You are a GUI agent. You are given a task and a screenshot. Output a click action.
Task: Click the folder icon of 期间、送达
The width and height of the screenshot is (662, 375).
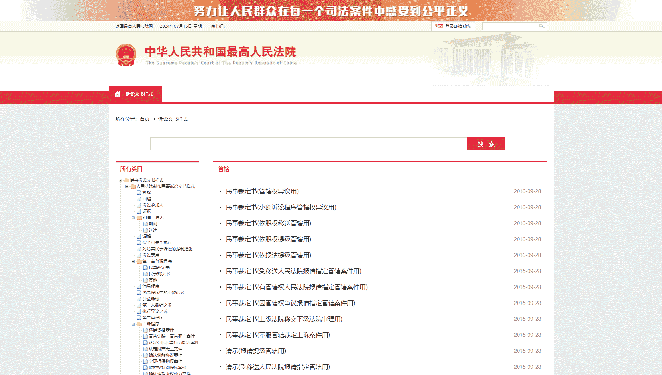click(139, 218)
